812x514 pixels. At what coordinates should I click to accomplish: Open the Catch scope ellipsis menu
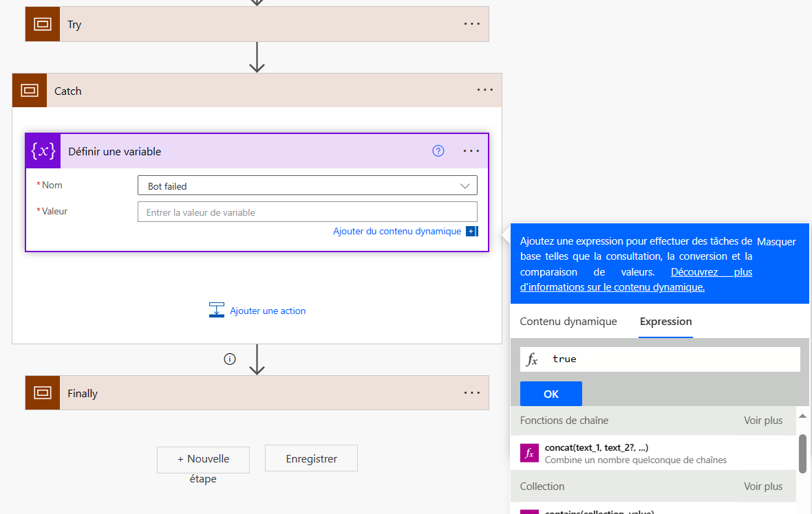tap(484, 90)
